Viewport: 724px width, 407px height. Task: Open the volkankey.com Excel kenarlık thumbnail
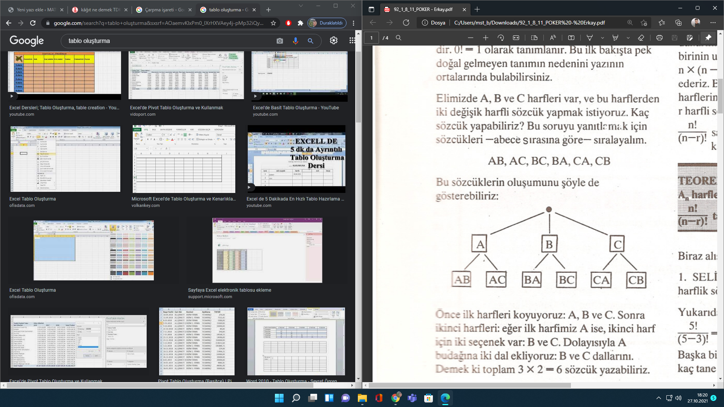tap(184, 159)
